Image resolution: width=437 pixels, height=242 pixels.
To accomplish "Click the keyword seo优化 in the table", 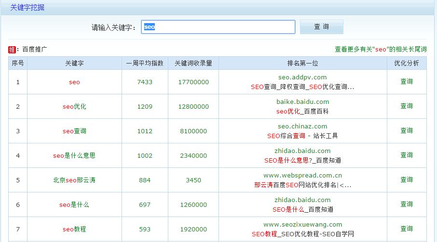I will 74,107.
